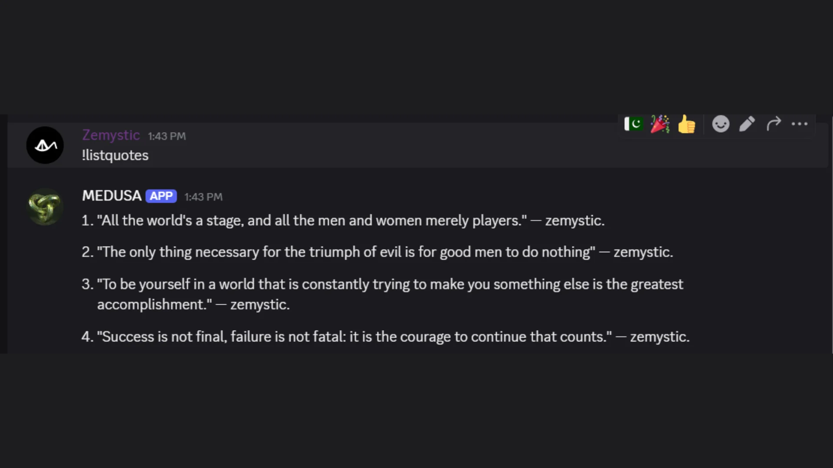Click the timestamp on Zemystic's message
Viewport: 833px width, 468px height.
[167, 136]
